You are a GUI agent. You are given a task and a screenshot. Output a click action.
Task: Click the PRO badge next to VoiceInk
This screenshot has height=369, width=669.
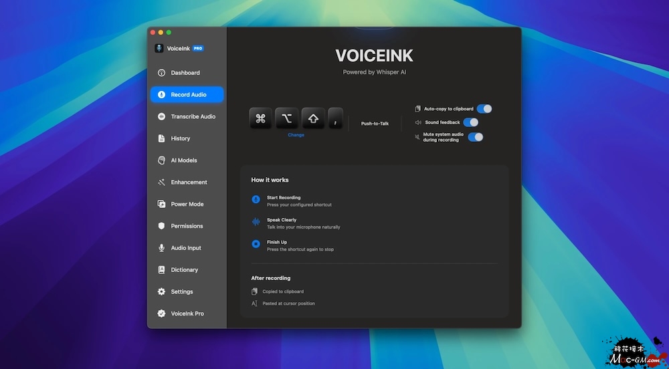[198, 49]
